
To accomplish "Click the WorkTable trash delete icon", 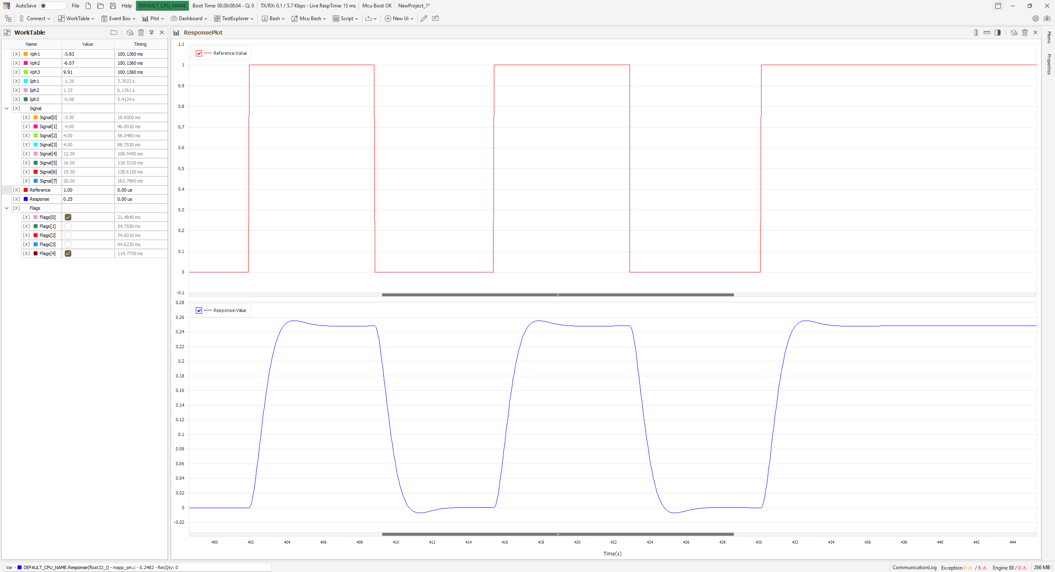I will (x=141, y=33).
